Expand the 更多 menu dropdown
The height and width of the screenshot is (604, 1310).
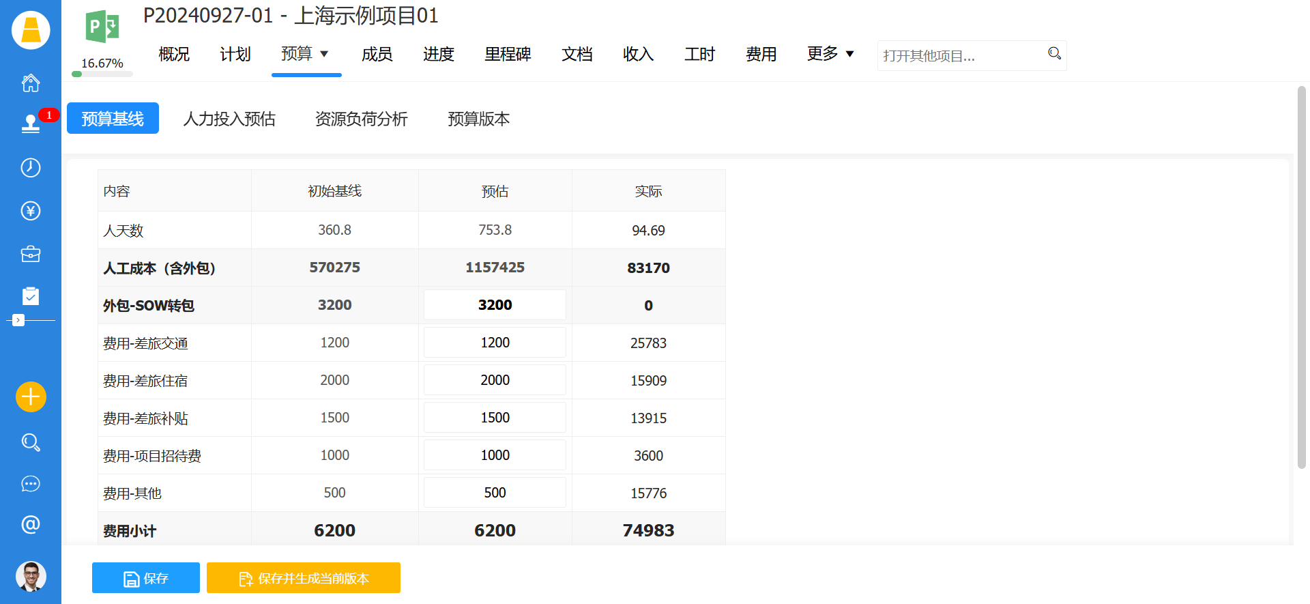coord(849,54)
